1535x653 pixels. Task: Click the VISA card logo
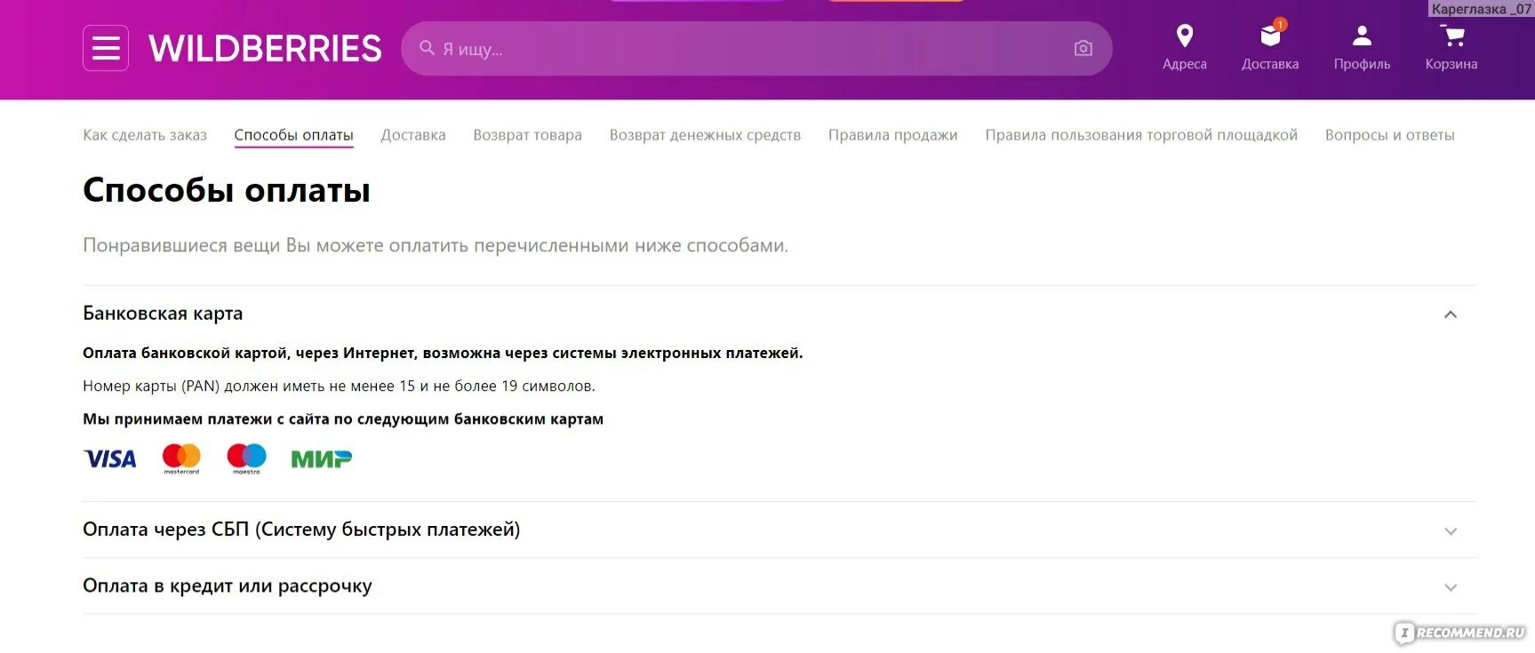pos(110,458)
